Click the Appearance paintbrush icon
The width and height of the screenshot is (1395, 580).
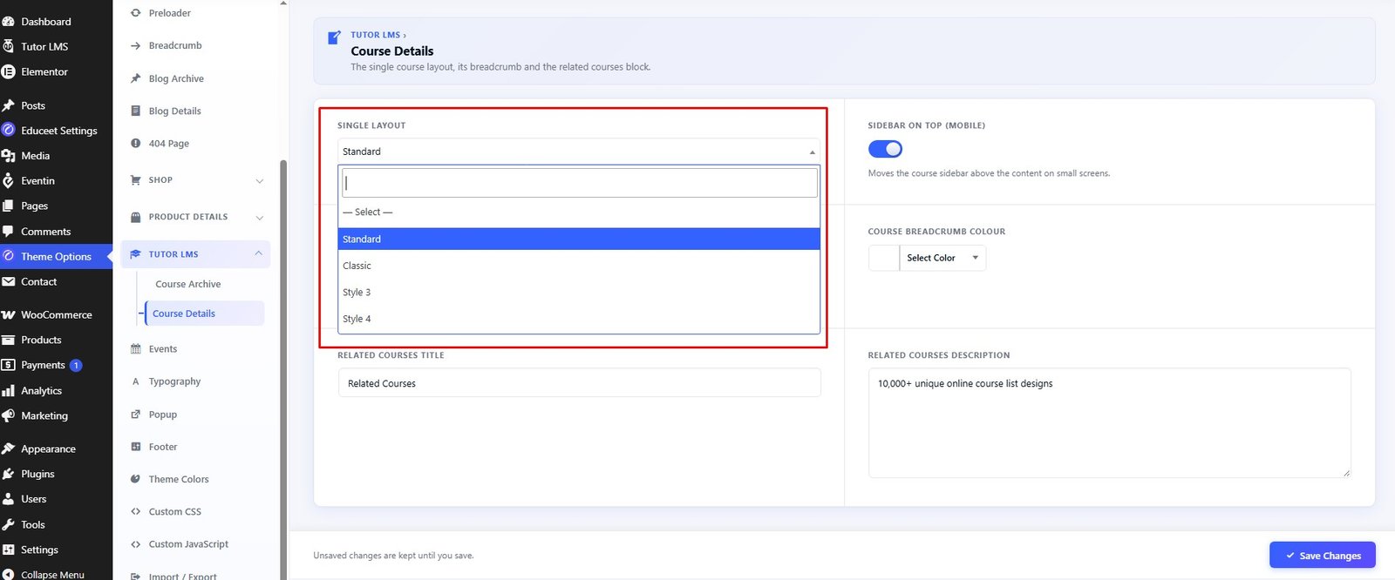coord(9,449)
